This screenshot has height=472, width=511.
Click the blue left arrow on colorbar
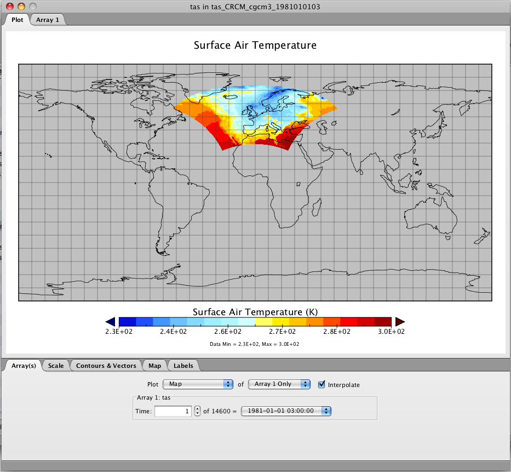[x=110, y=322]
